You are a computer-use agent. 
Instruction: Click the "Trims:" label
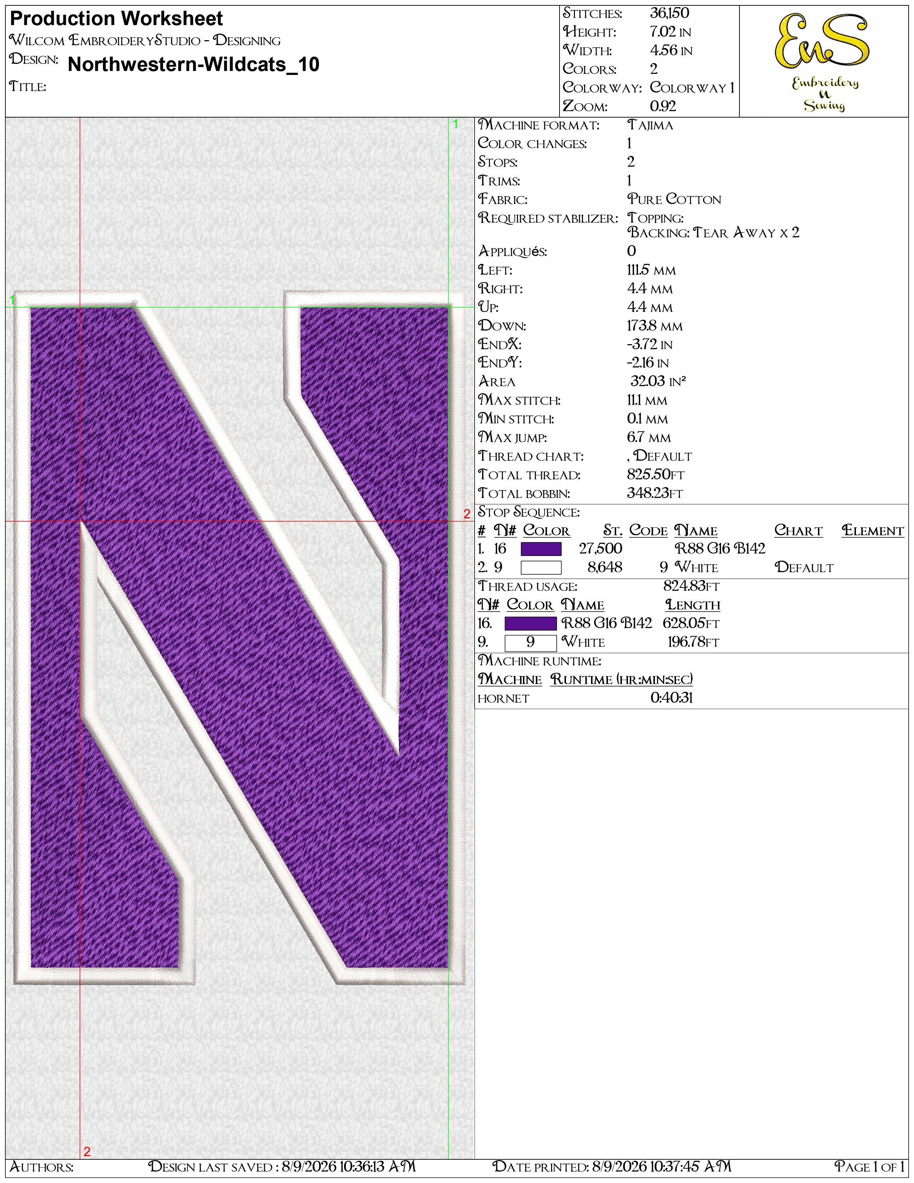(499, 180)
